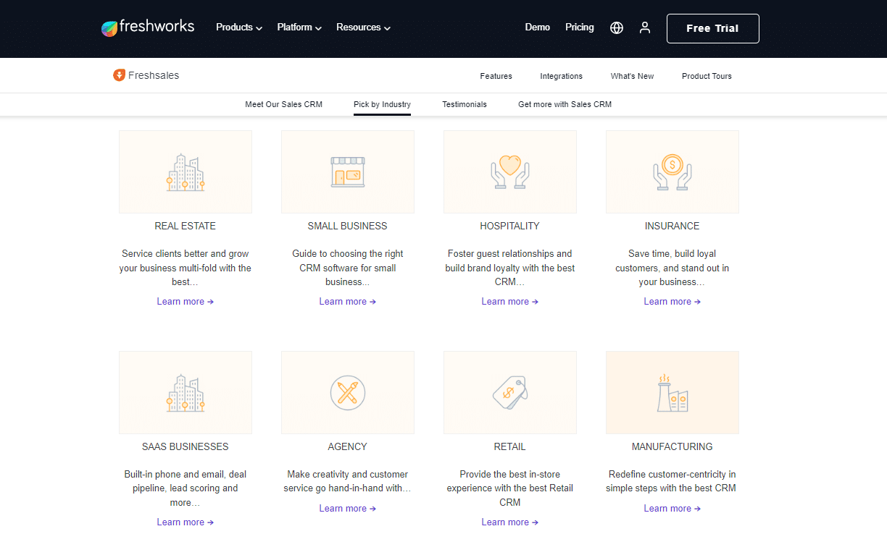Open Product Tours page
The width and height of the screenshot is (887, 534).
[x=707, y=76]
